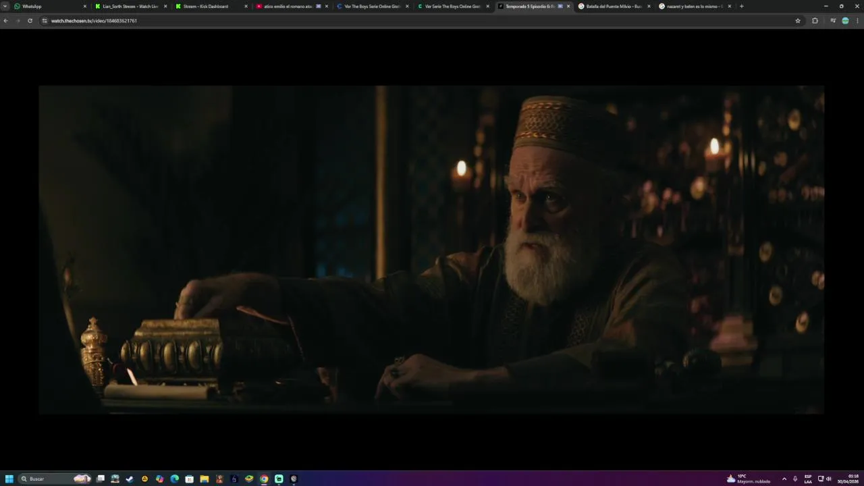The image size is (864, 486).
Task: Open a new browser tab
Action: [741, 6]
